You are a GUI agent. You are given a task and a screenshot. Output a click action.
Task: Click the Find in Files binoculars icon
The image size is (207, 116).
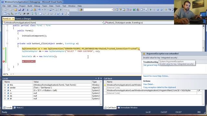(81, 10)
